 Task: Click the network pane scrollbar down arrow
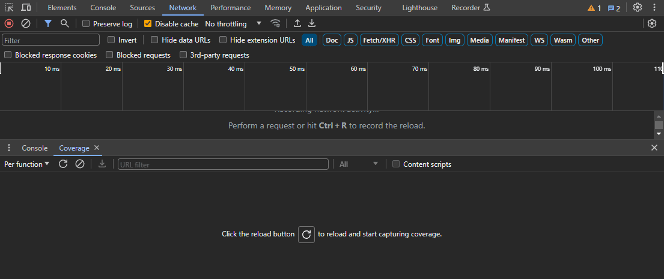(x=659, y=134)
